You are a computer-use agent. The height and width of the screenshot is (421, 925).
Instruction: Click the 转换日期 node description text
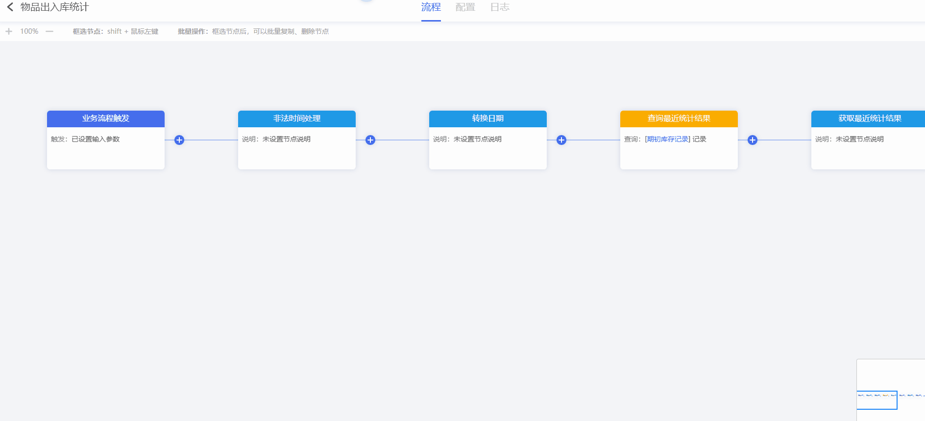(x=467, y=139)
